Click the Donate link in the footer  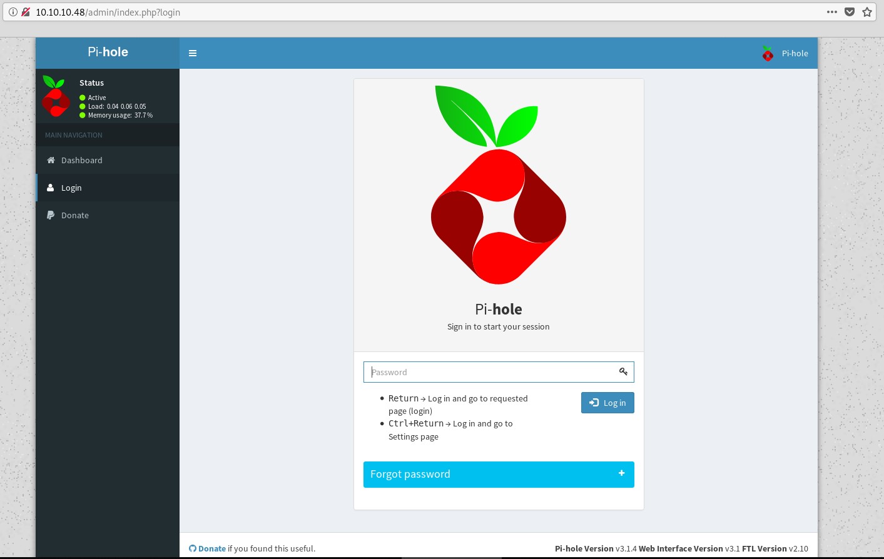[x=212, y=548]
